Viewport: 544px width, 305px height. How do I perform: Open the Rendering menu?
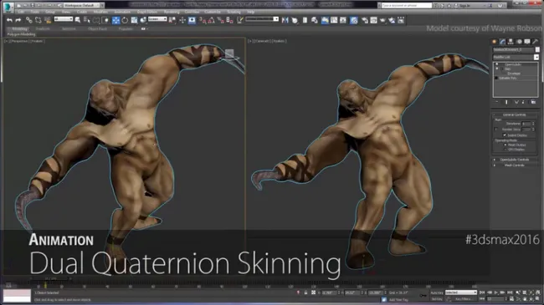[172, 12]
